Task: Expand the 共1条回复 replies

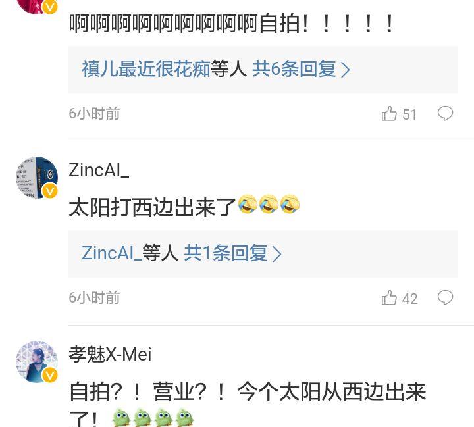Action: tap(226, 253)
